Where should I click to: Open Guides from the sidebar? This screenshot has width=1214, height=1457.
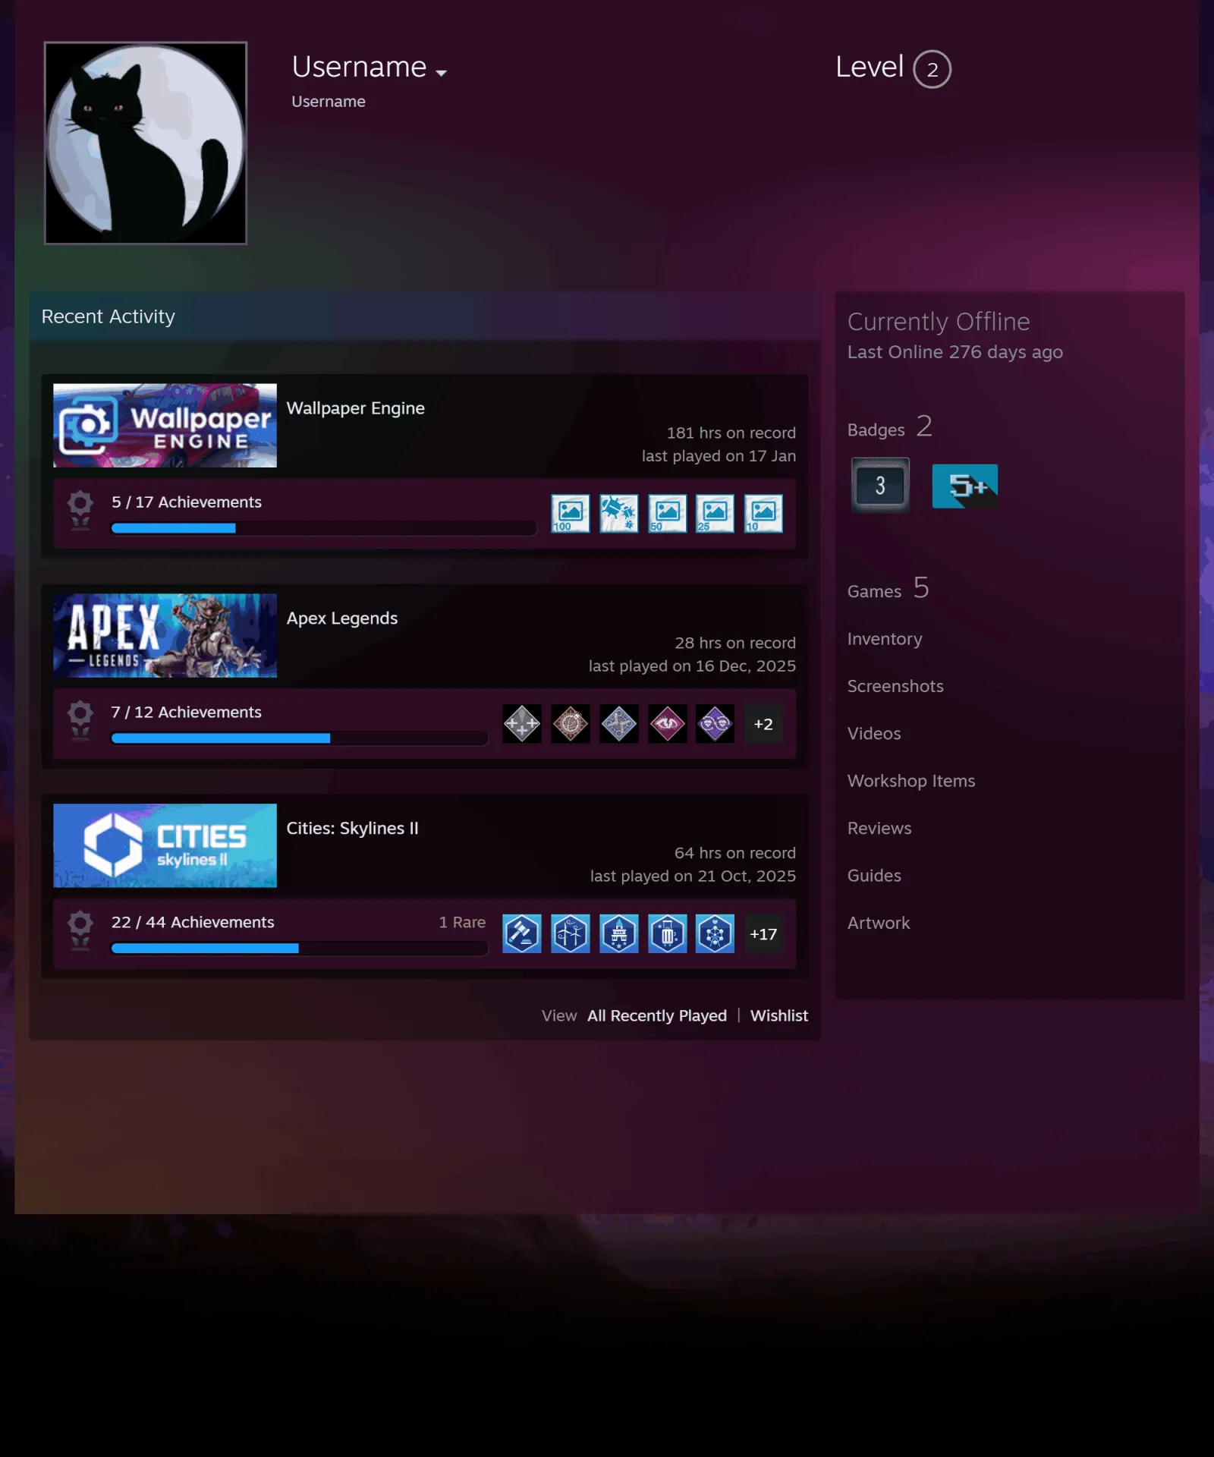click(x=874, y=876)
